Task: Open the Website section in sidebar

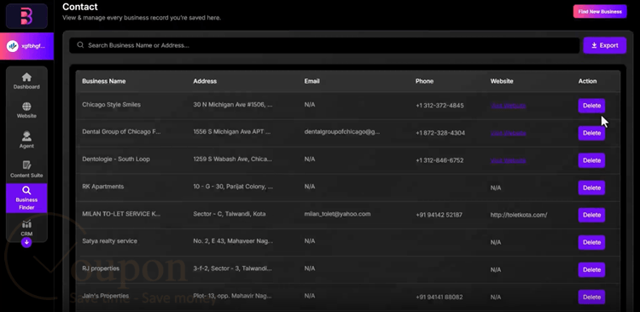Action: pyautogui.click(x=26, y=110)
